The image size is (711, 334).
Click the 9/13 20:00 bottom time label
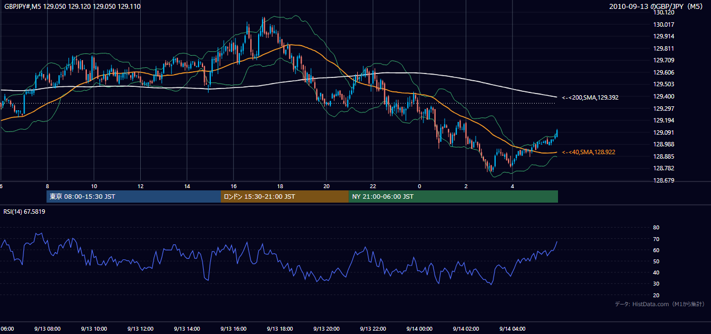coord(326,329)
